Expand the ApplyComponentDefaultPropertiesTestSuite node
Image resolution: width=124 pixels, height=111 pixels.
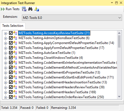tap(5, 43)
